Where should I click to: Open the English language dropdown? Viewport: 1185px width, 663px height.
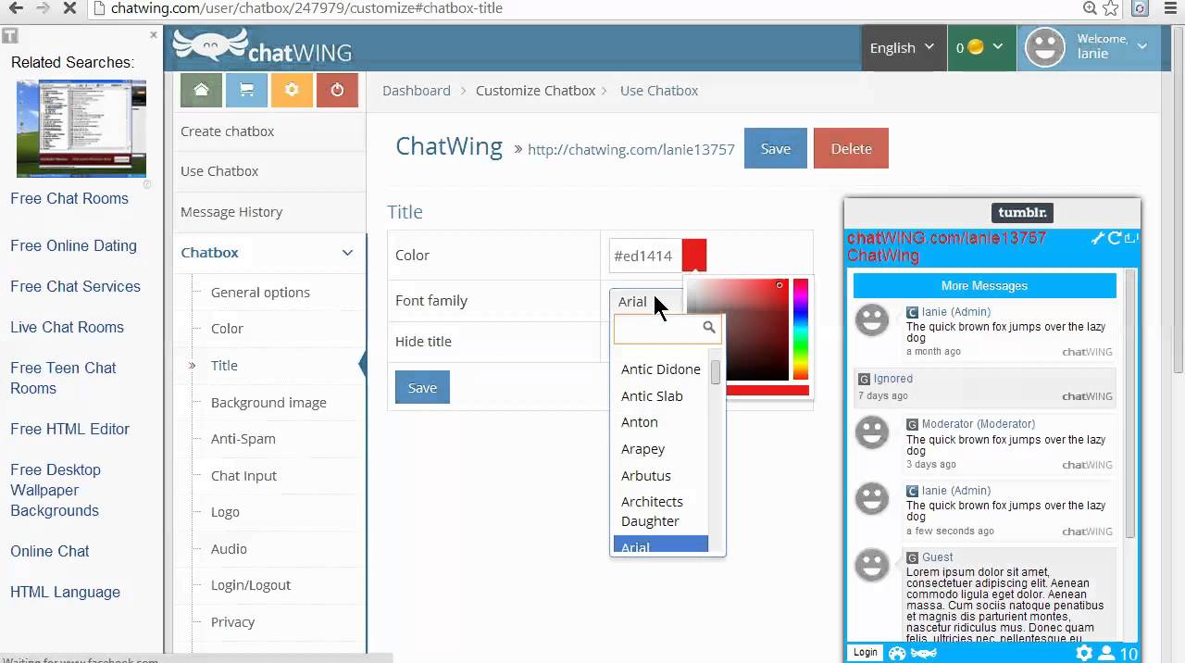(x=904, y=47)
